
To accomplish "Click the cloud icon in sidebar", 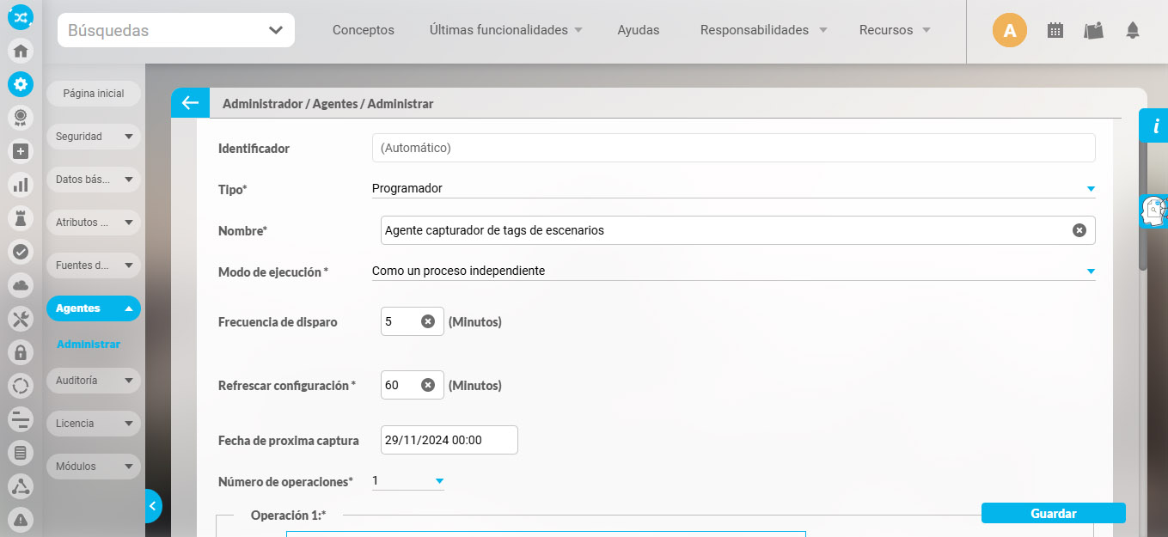I will 21,284.
